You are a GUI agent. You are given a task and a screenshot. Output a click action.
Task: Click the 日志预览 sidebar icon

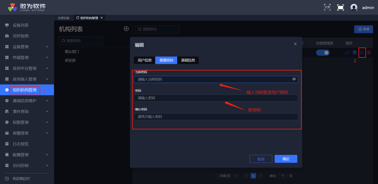click(x=7, y=144)
